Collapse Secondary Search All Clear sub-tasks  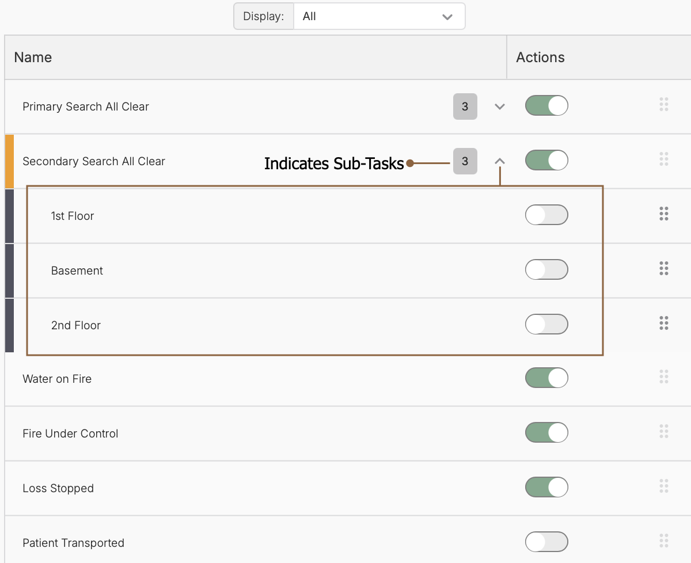[x=500, y=162]
